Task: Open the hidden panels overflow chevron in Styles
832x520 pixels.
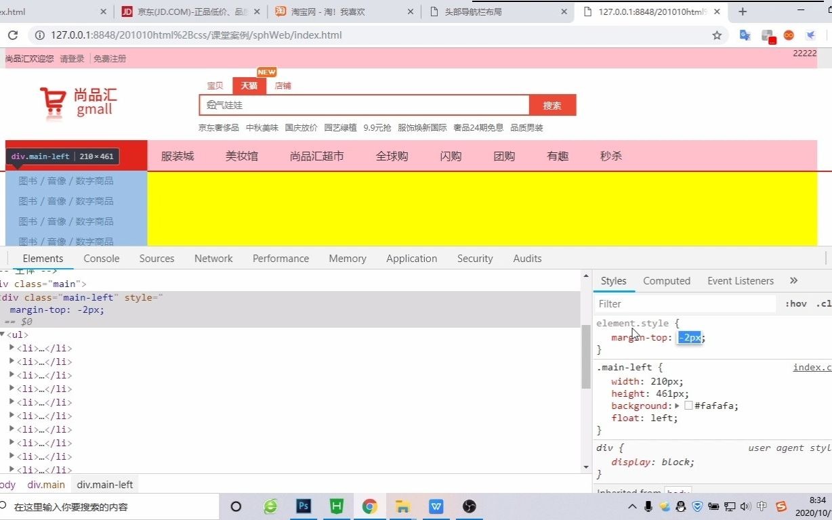Action: 793,280
